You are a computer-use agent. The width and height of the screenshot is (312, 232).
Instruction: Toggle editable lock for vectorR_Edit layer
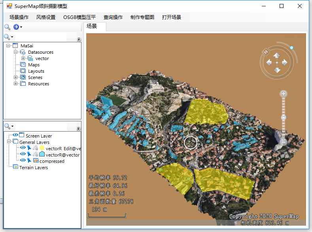tap(36, 148)
